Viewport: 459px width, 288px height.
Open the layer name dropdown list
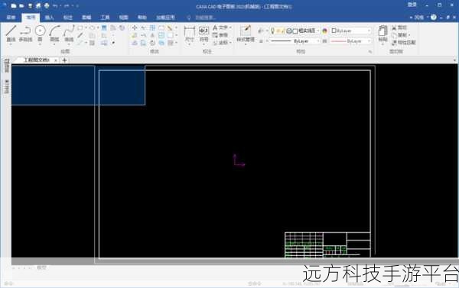(x=318, y=31)
